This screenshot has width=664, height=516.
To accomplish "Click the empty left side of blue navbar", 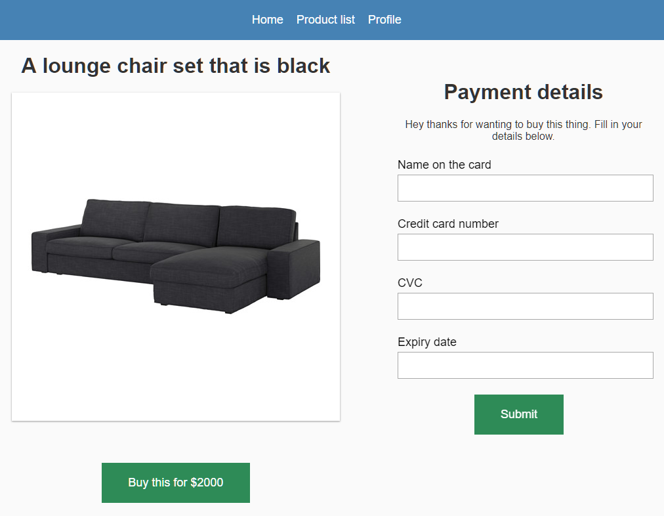I will point(98,20).
